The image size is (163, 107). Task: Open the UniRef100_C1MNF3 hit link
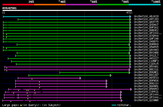[x=146, y=61]
